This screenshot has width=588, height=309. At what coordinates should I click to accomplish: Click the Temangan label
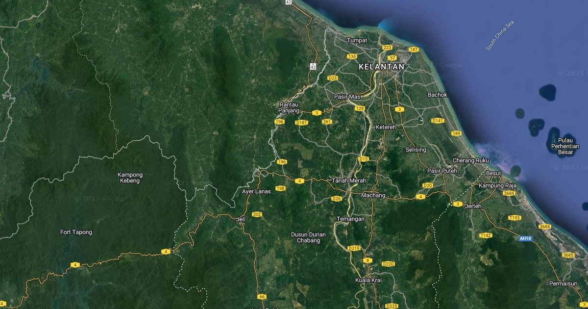point(351,219)
